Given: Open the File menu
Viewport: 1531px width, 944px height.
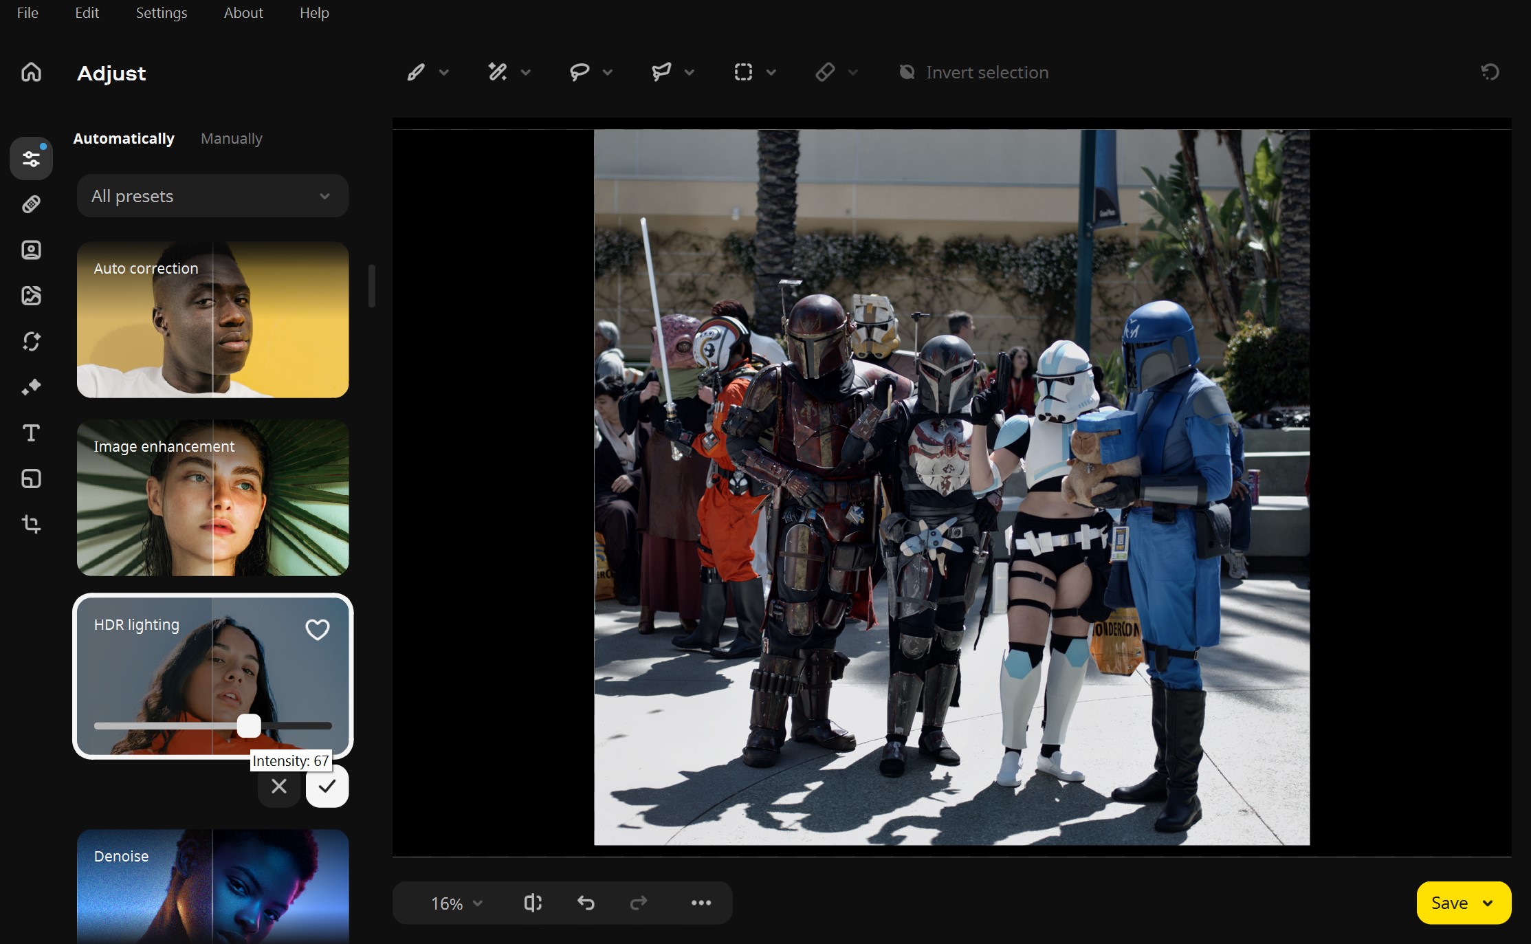Looking at the screenshot, I should tap(27, 13).
